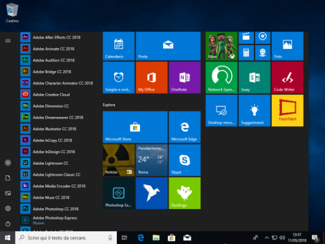The width and height of the screenshot is (325, 244).
Task: Open Task View on the taskbar
Action: click(x=124, y=238)
